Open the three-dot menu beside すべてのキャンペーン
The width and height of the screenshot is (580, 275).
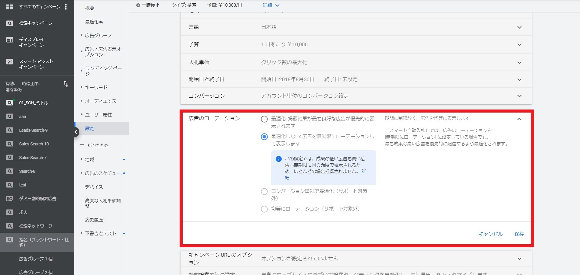(x=66, y=7)
